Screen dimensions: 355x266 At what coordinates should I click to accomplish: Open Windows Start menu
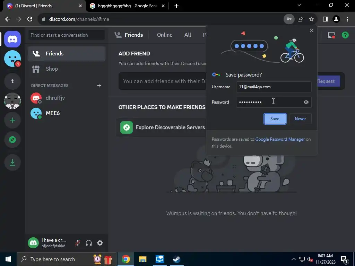coord(8,259)
